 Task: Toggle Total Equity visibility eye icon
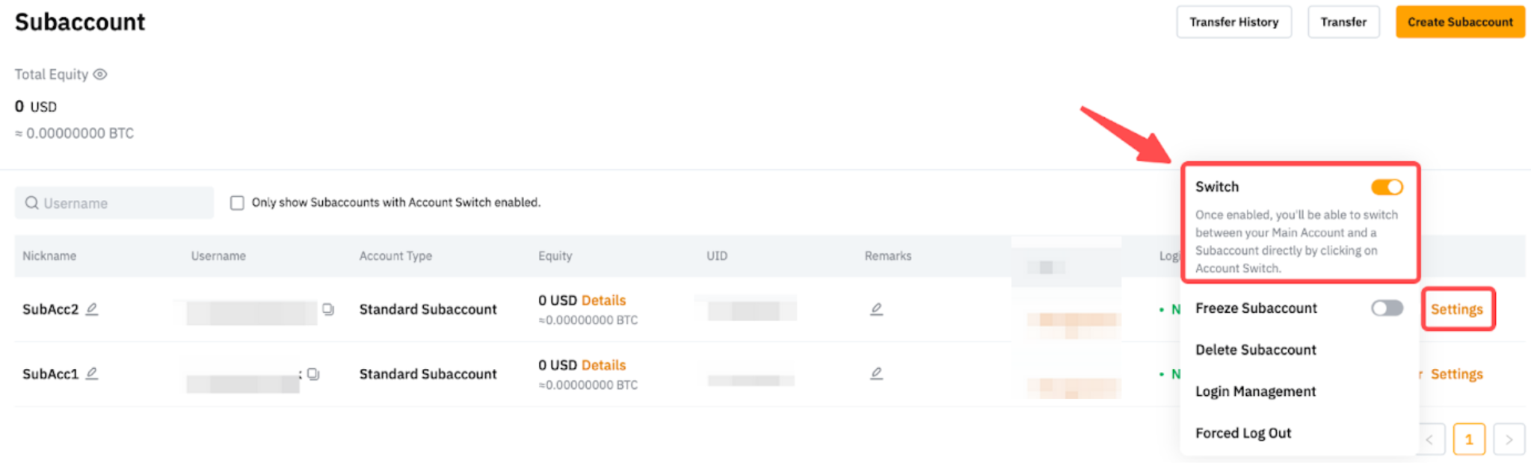(x=100, y=74)
